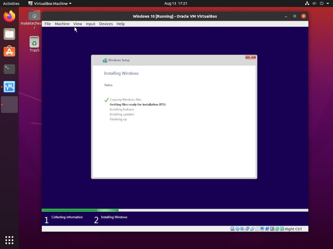The height and width of the screenshot is (249, 333).
Task: Click the shared folders status icon
Action: point(257,229)
